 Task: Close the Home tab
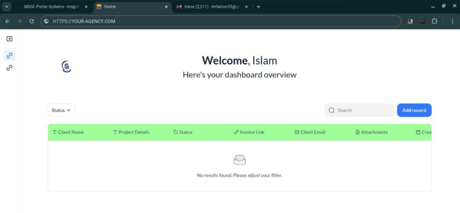166,7
